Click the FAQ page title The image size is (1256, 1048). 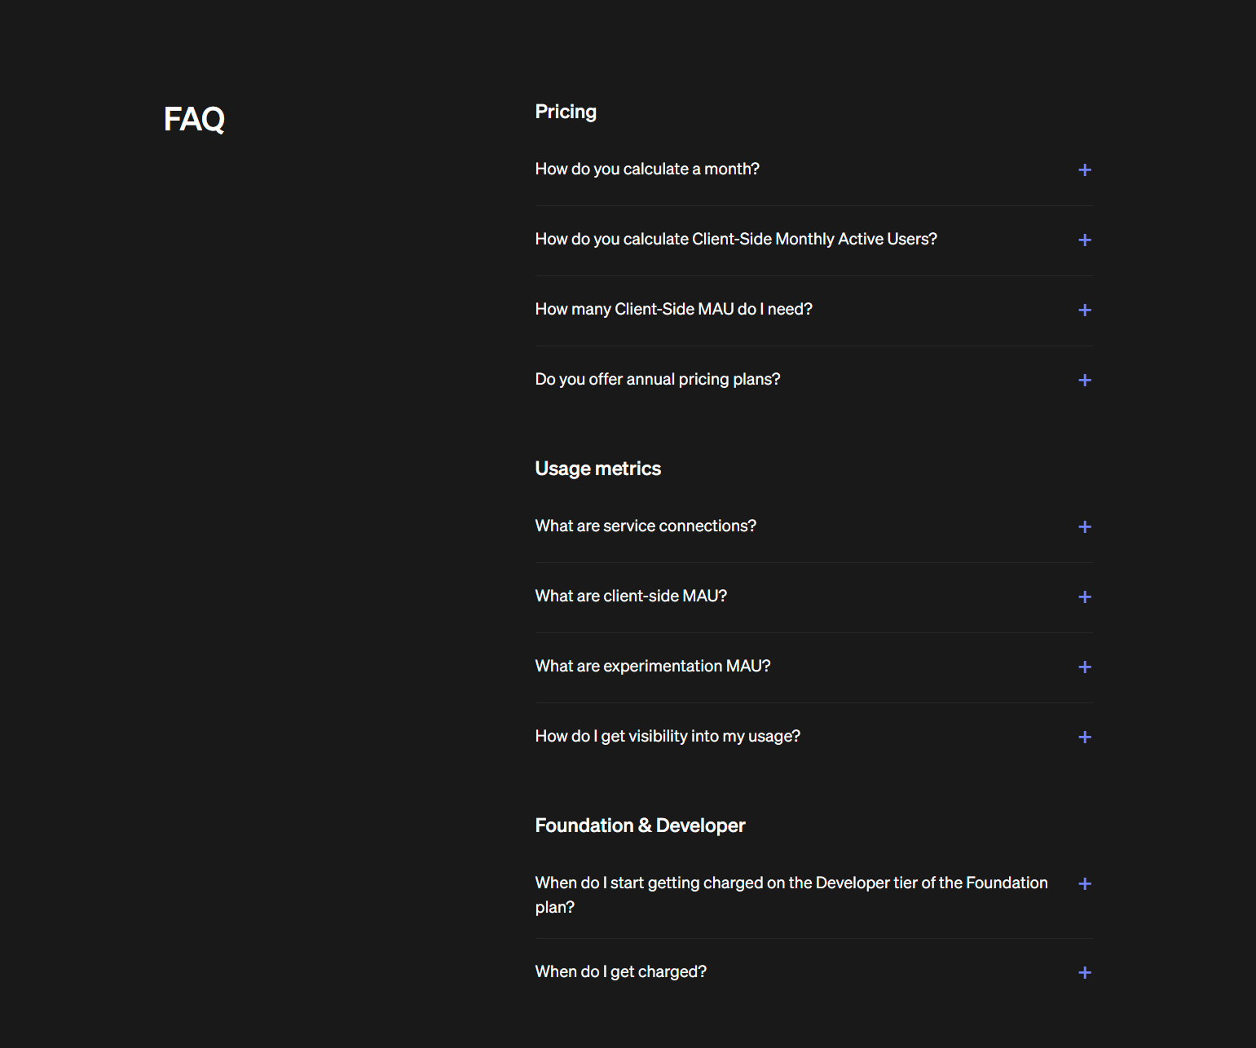(x=194, y=120)
